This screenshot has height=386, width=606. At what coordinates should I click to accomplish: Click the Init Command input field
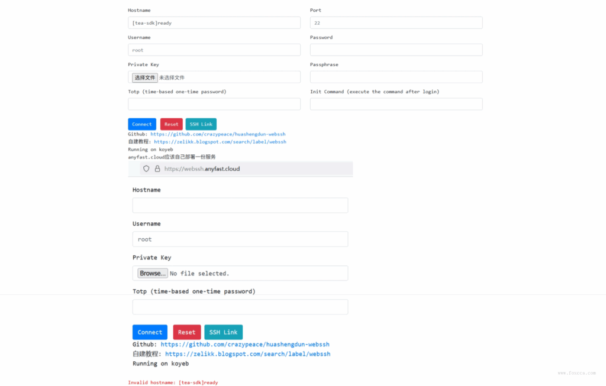[396, 104]
